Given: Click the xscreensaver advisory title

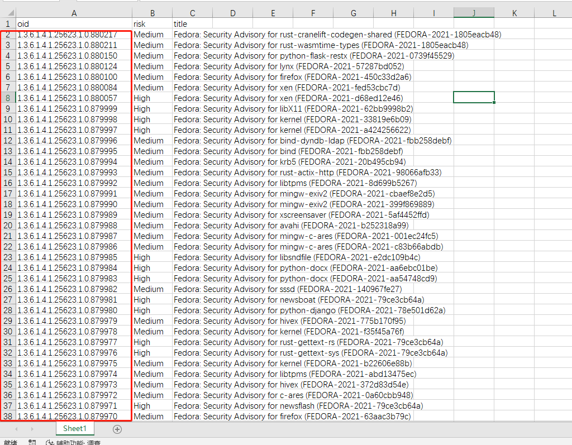Looking at the screenshot, I should [301, 215].
